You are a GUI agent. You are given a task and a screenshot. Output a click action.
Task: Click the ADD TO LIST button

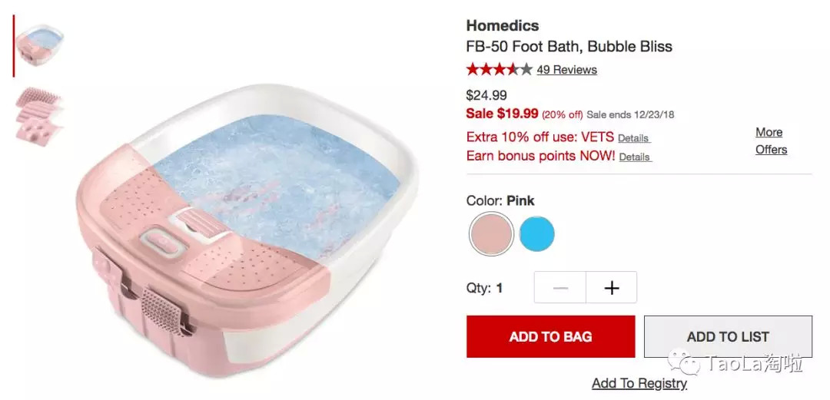tap(728, 336)
